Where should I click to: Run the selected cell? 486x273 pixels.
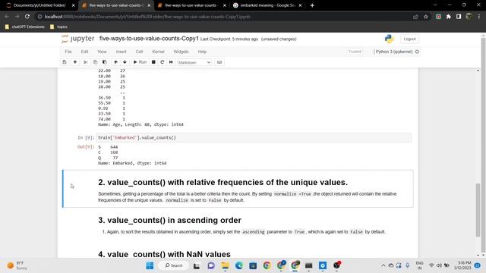click(140, 62)
